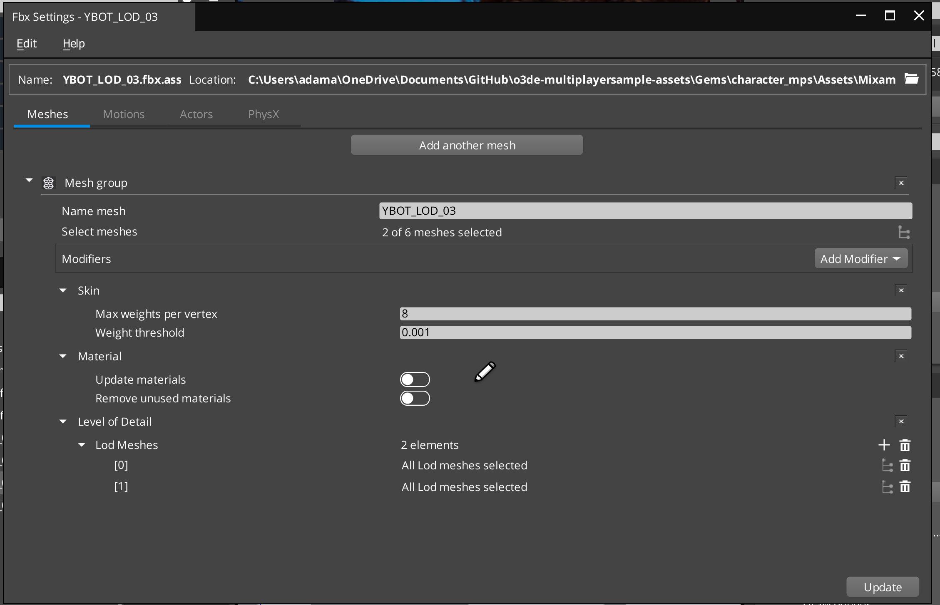Click the Add another mesh button
The width and height of the screenshot is (940, 605).
(466, 145)
